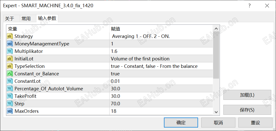Click the Strategy string type icon

click(x=10, y=36)
